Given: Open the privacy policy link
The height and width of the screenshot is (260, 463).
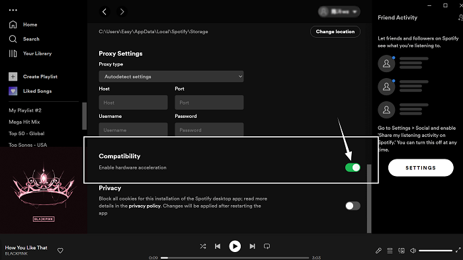Looking at the screenshot, I should (145, 206).
